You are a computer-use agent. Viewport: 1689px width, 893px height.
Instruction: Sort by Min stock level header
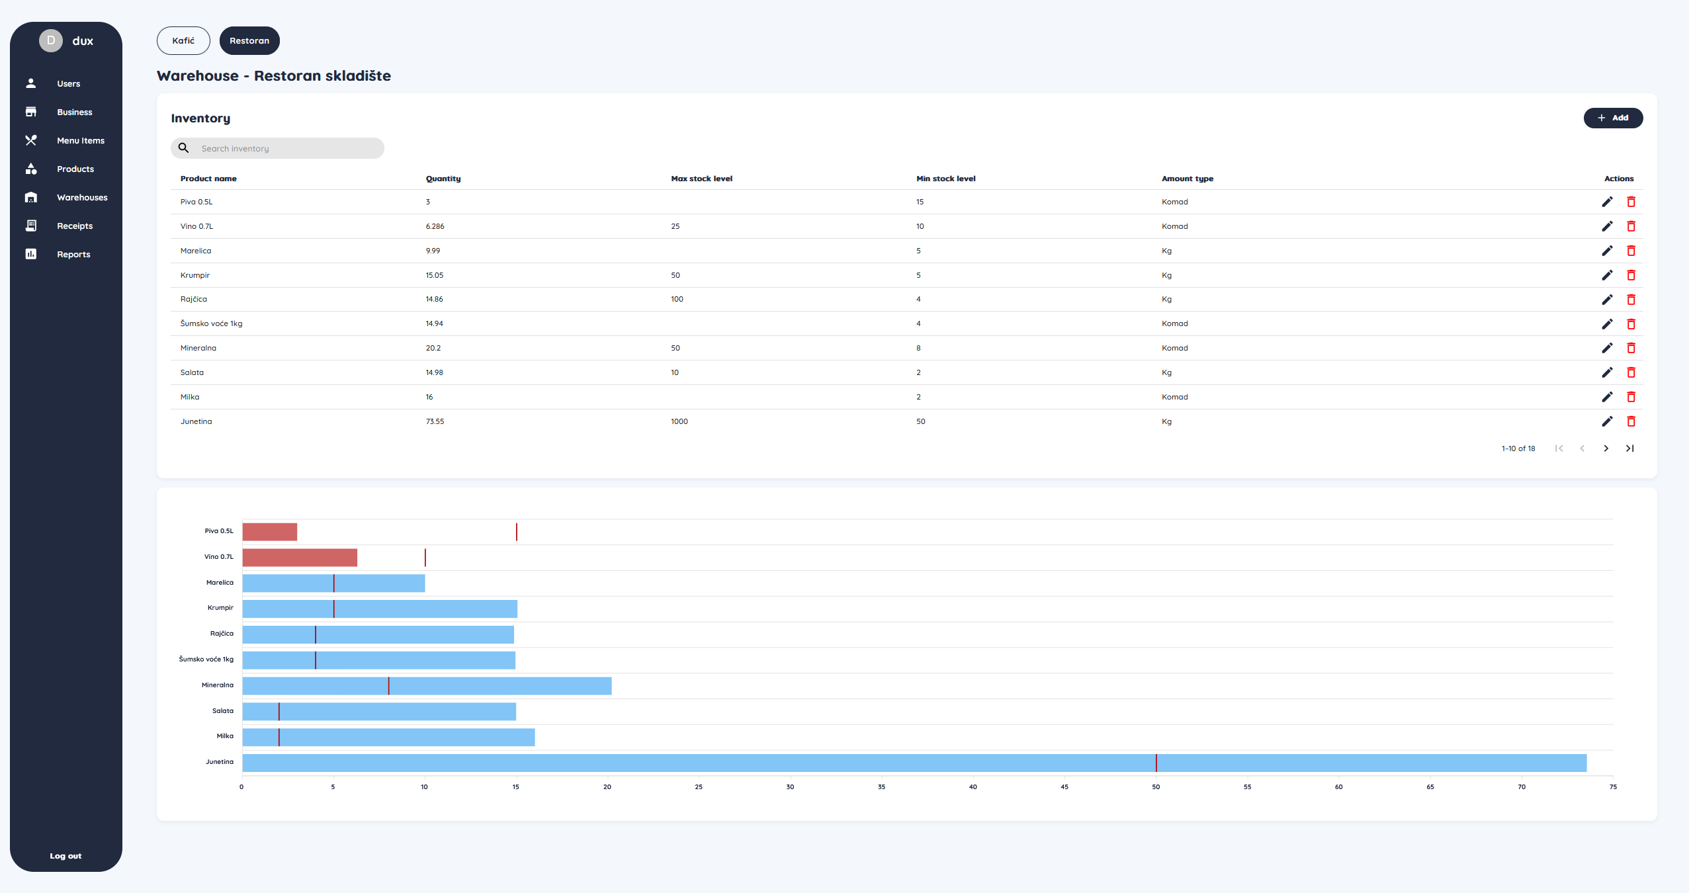[945, 179]
